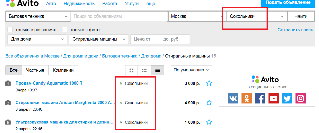This screenshot has height=133, width=319.
Task: Click the 'Найти' search button
Action: click(301, 16)
